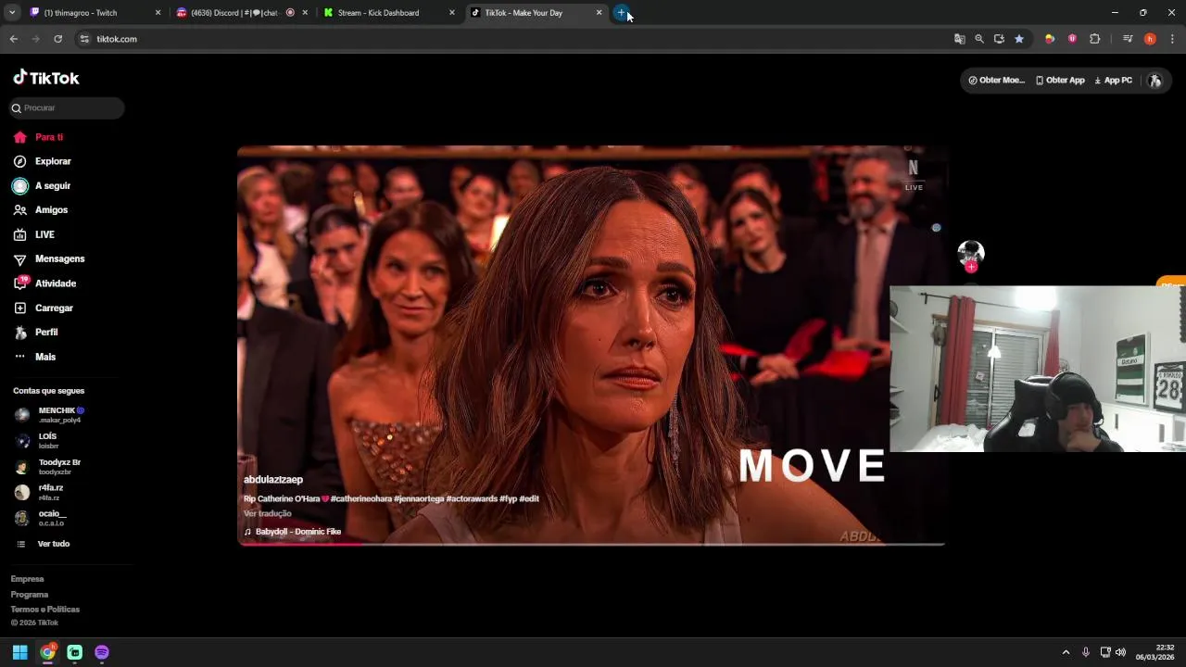
Task: Click the Obter Moedas button
Action: [996, 81]
